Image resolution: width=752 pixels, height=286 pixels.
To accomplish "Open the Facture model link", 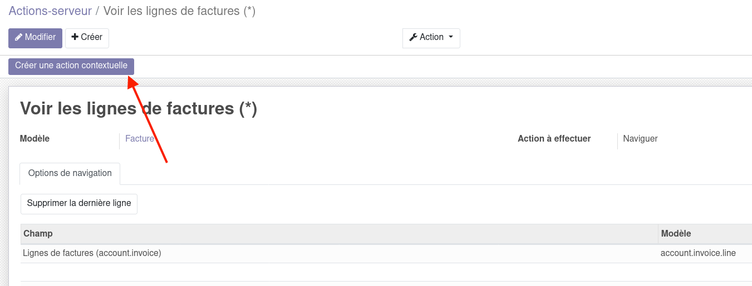I will tap(140, 139).
